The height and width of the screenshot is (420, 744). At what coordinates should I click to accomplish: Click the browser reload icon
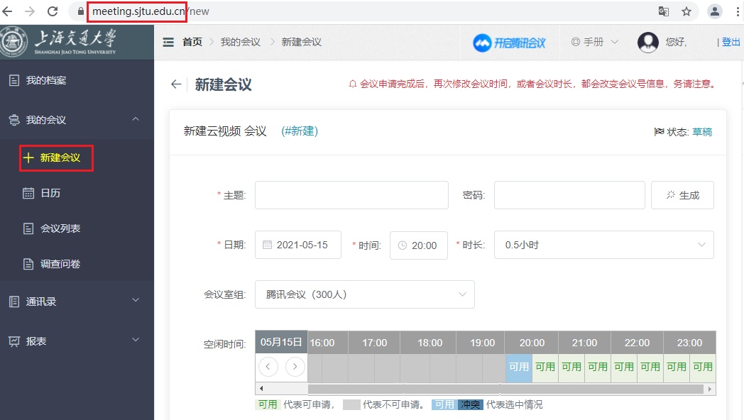[x=53, y=11]
